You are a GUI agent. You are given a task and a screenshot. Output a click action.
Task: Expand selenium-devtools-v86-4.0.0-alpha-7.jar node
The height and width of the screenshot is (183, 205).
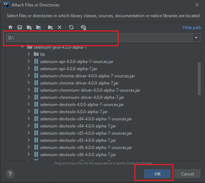(29, 154)
